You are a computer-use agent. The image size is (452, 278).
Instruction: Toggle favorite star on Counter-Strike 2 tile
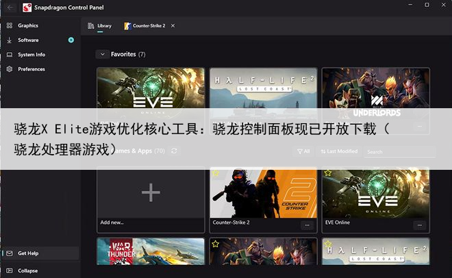(x=216, y=174)
